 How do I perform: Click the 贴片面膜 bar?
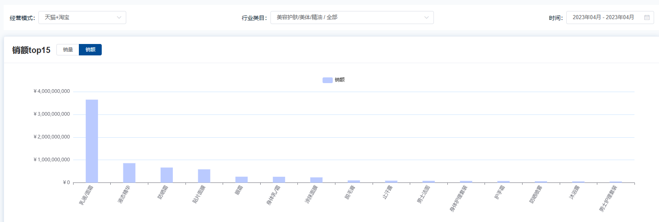[x=204, y=176]
